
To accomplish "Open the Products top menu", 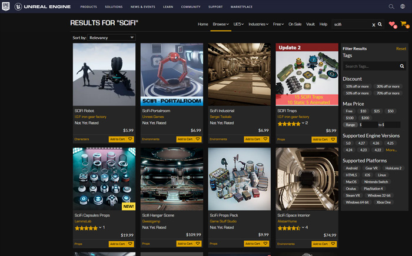I will tap(88, 7).
